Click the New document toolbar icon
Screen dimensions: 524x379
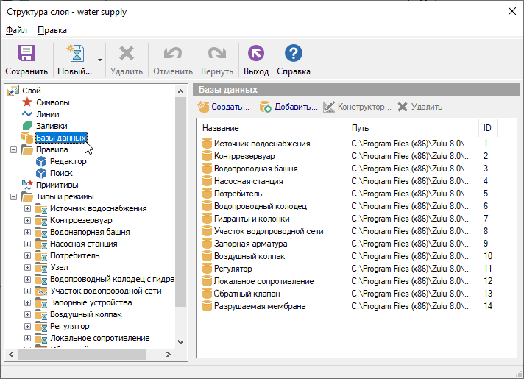click(74, 54)
